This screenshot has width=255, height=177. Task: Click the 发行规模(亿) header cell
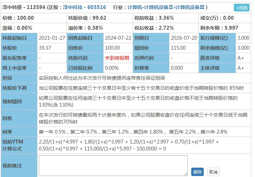[217, 38]
